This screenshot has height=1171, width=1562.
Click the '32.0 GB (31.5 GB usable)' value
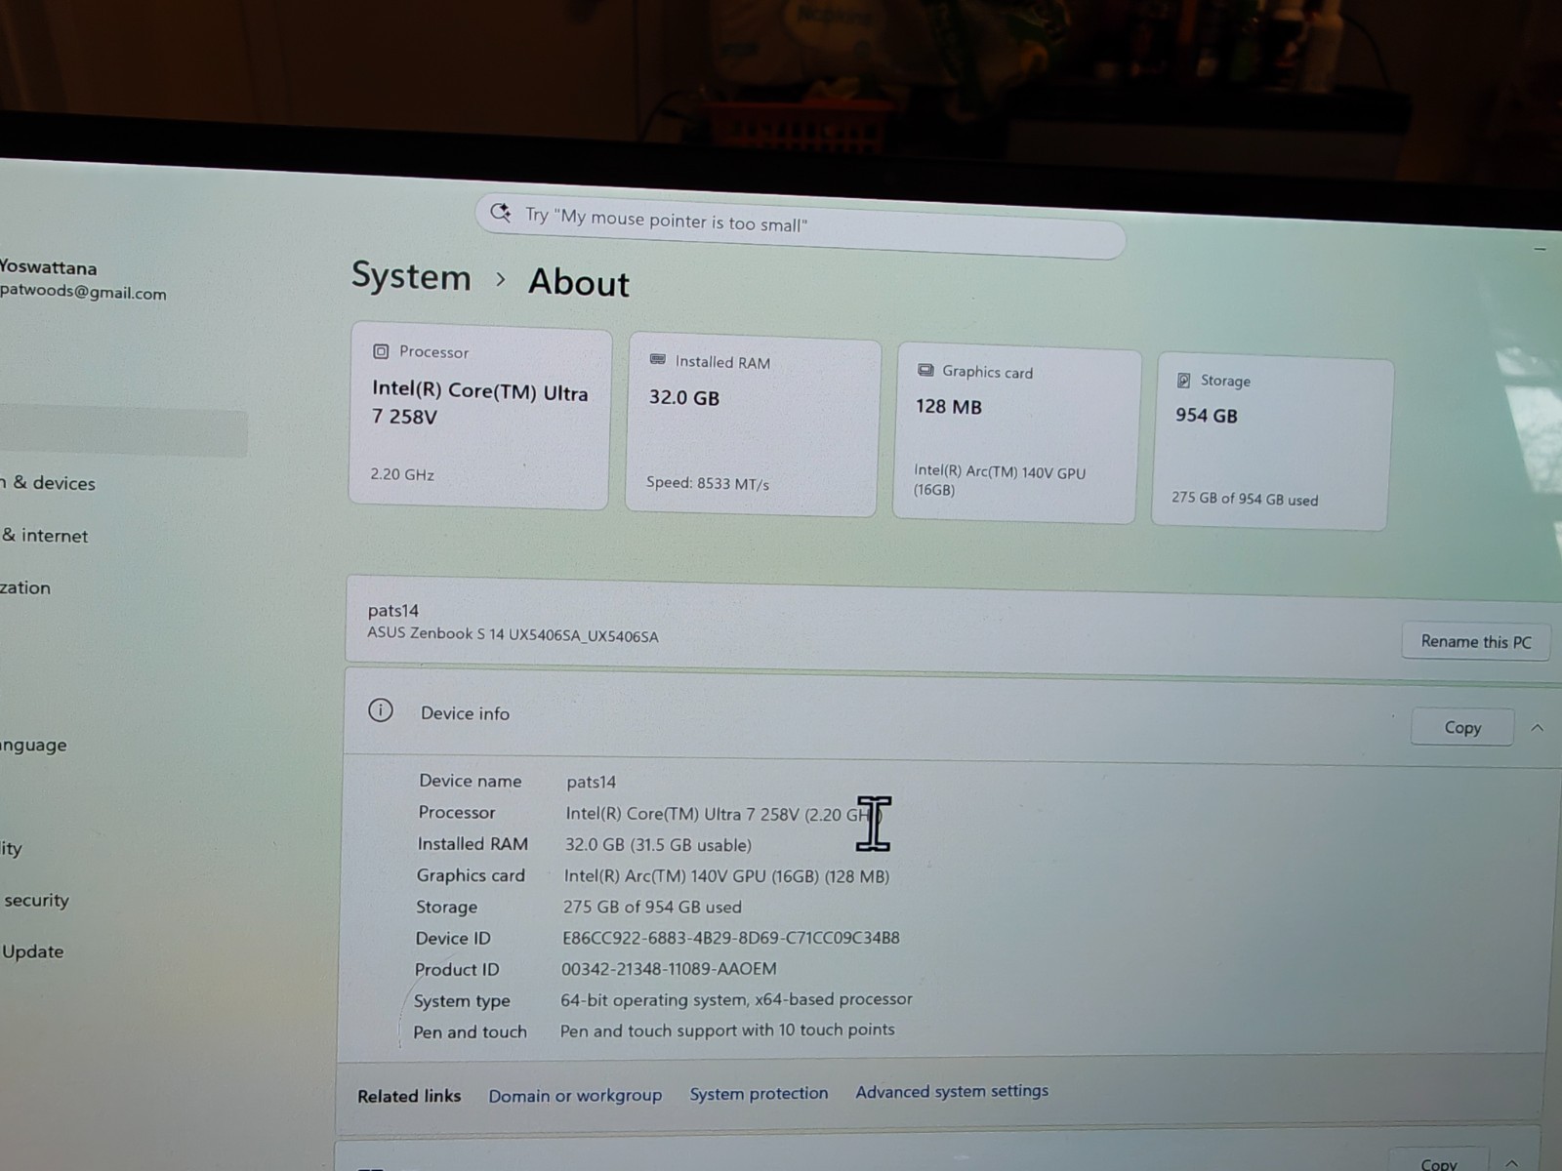658,845
